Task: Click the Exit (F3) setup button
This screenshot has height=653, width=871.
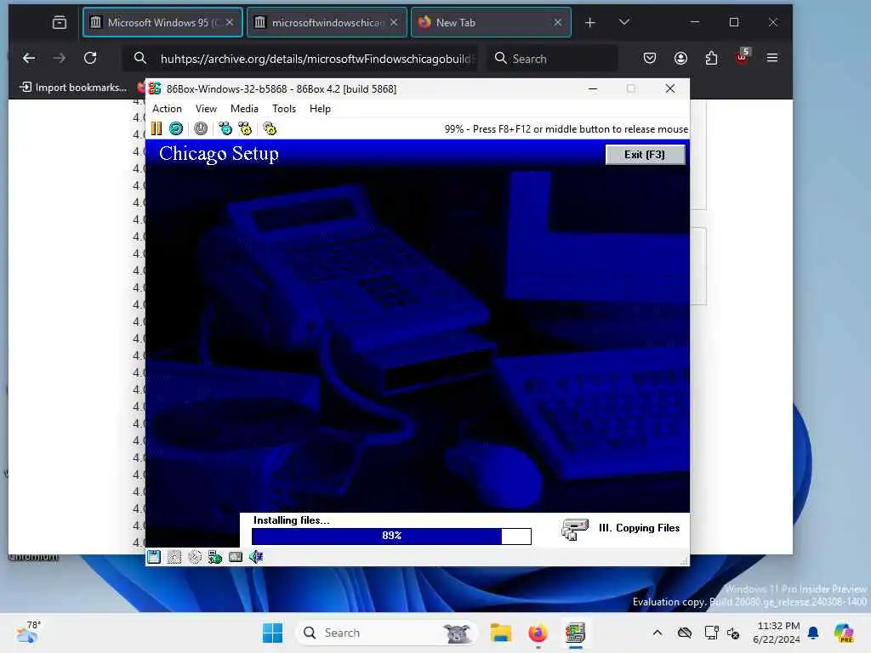Action: tap(645, 155)
